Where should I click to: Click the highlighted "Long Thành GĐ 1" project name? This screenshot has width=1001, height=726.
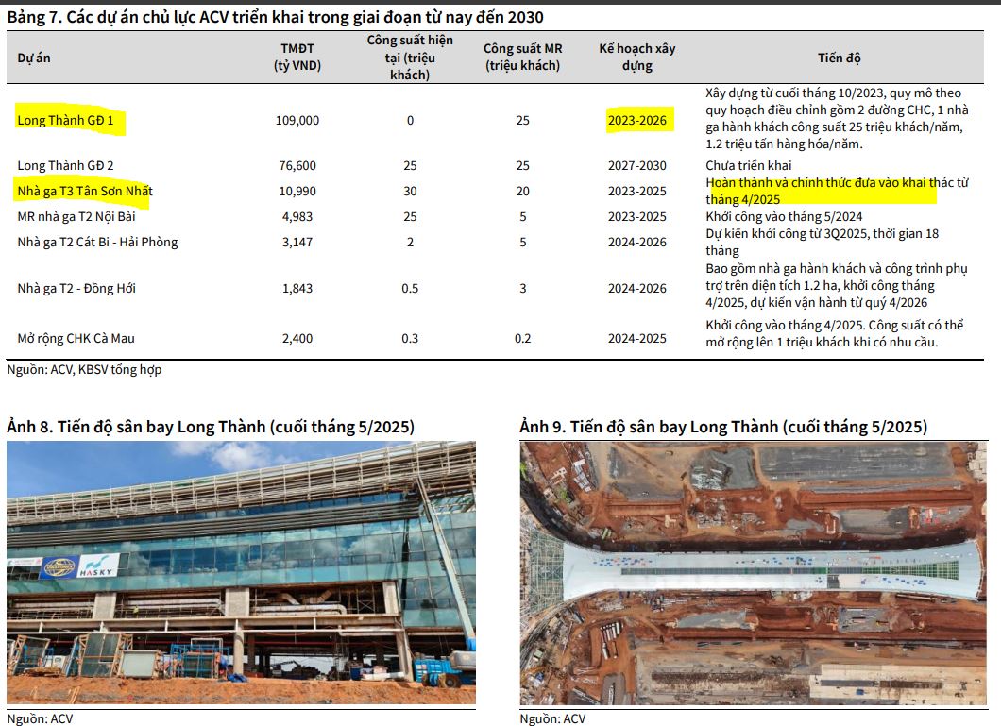coord(71,120)
